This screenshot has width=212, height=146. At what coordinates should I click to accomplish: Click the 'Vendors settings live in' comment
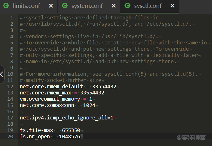[89, 37]
